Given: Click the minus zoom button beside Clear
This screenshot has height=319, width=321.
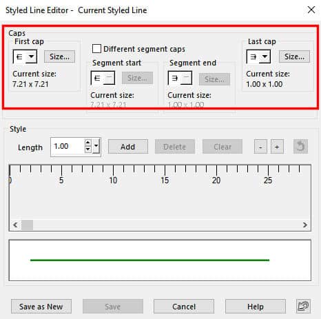Looking at the screenshot, I should click(x=260, y=147).
